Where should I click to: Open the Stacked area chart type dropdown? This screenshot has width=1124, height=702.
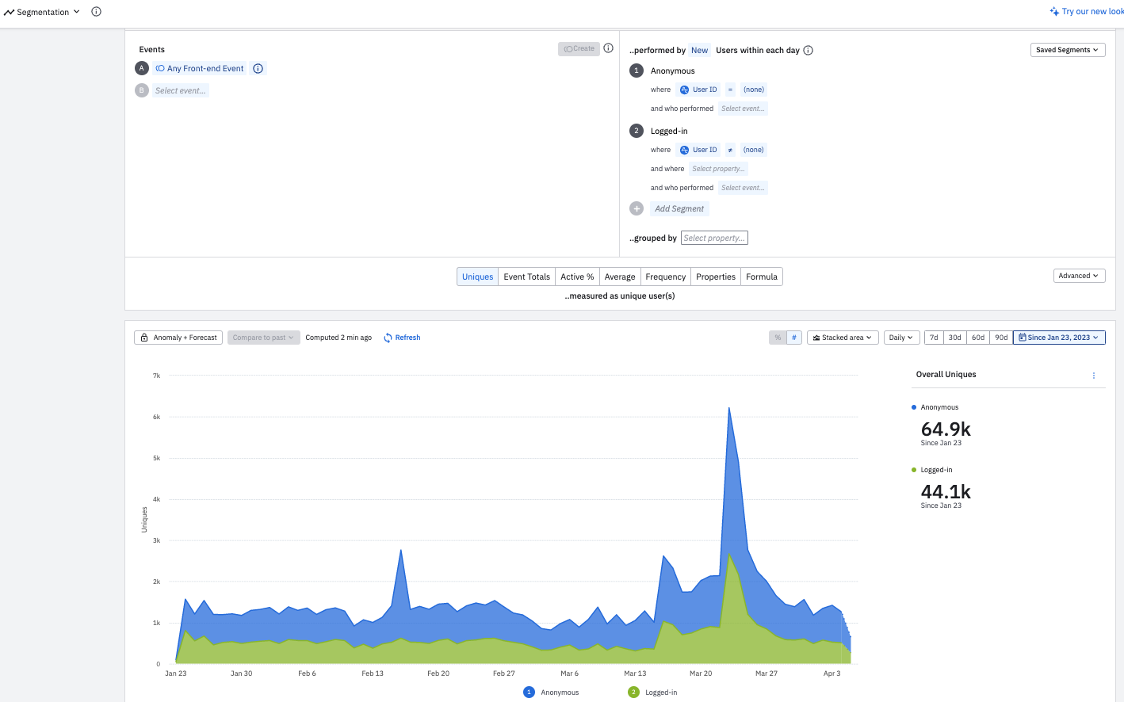click(x=843, y=338)
